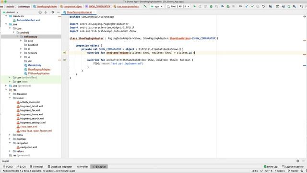Open the Event Log button

(271, 167)
